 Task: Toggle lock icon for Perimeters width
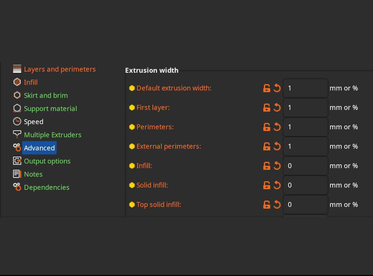tap(267, 127)
